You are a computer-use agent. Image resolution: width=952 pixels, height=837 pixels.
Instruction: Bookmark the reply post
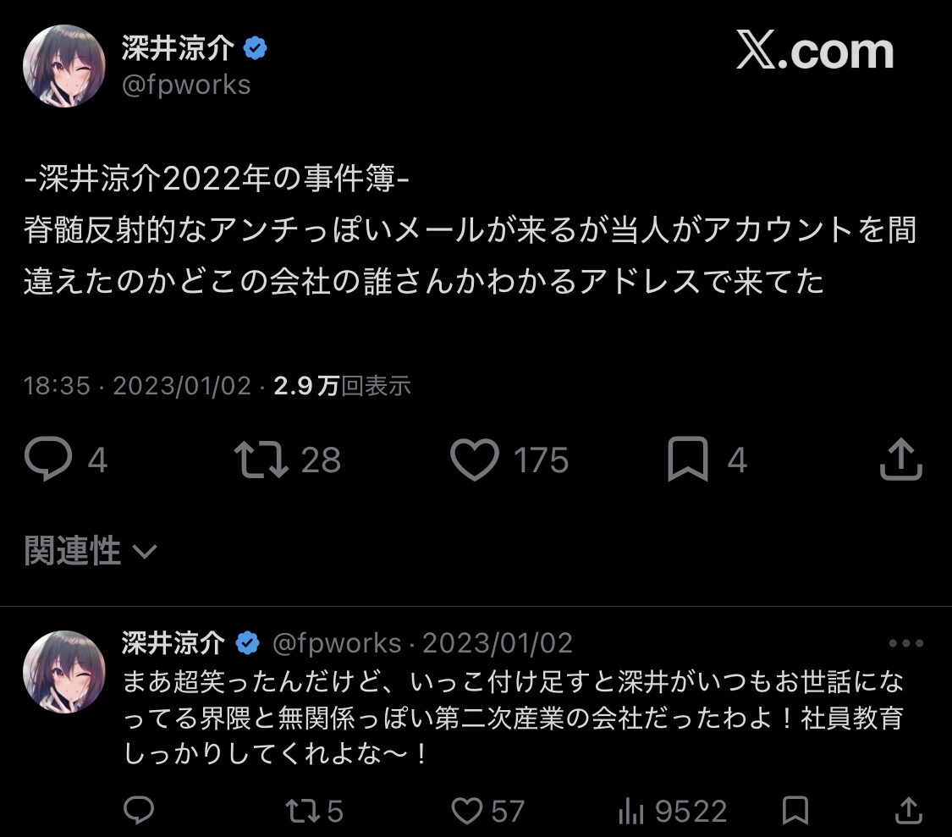pyautogui.click(x=795, y=810)
